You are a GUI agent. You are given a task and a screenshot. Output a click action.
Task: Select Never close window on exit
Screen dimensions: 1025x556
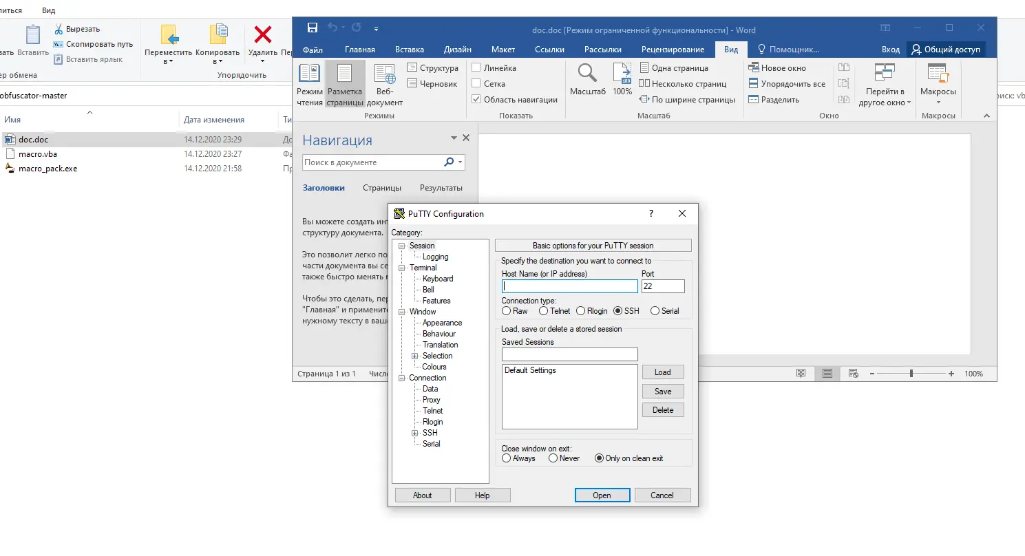point(553,458)
